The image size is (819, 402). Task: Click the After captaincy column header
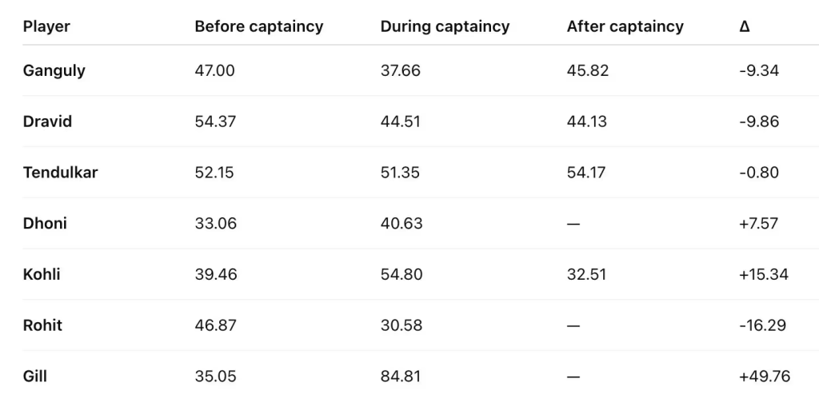(625, 26)
